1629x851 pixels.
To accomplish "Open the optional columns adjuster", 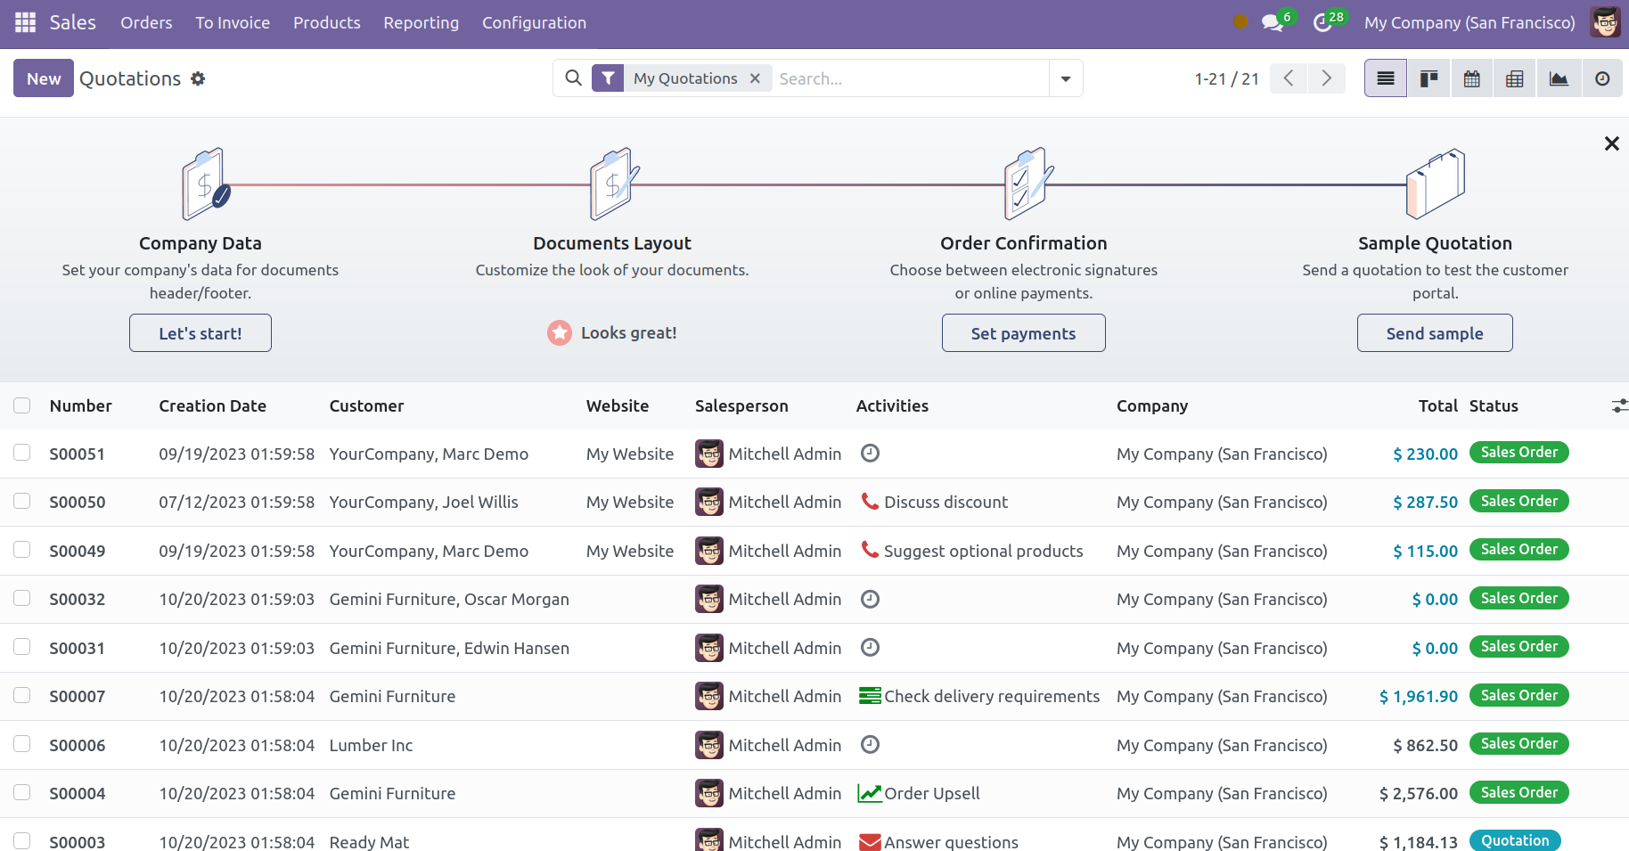I will 1618,406.
